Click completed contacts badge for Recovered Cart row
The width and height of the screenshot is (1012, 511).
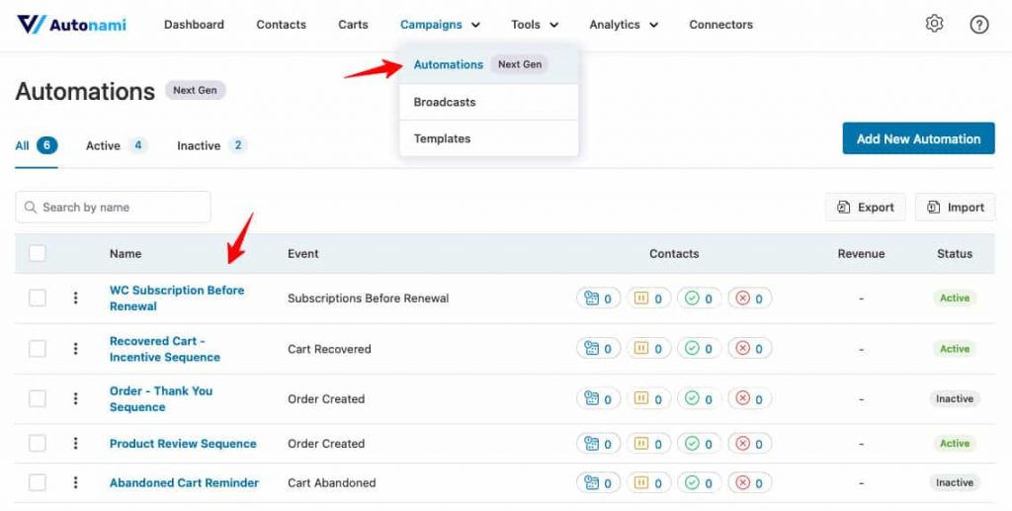pos(700,349)
